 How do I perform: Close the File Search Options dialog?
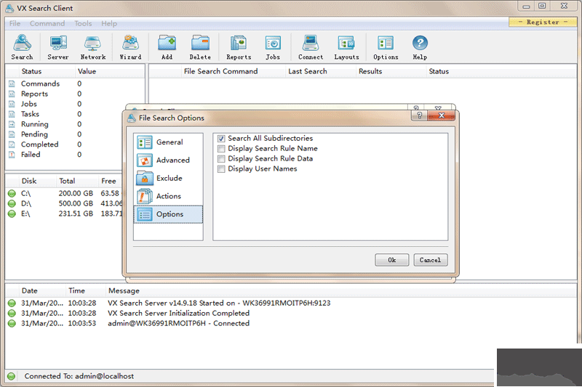tap(441, 115)
